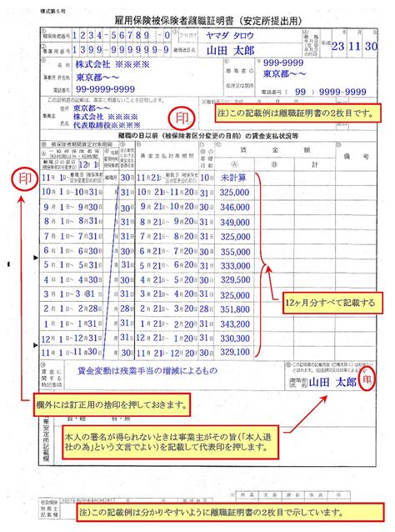Click the business phone number 99-9999-9999
Viewport: 395px width, 532px height.
pyautogui.click(x=105, y=89)
